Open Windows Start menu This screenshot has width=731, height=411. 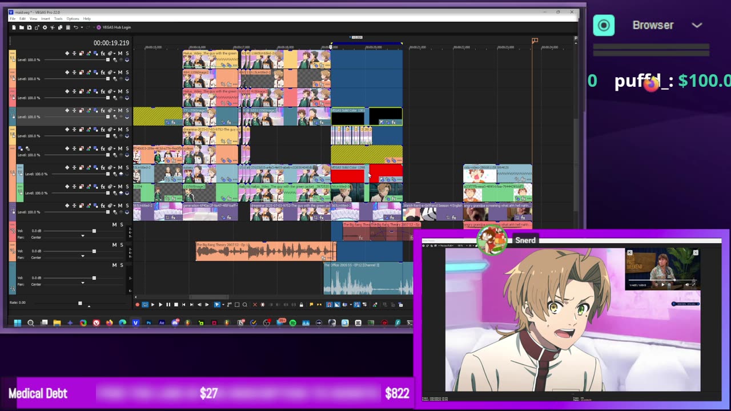pyautogui.click(x=17, y=323)
